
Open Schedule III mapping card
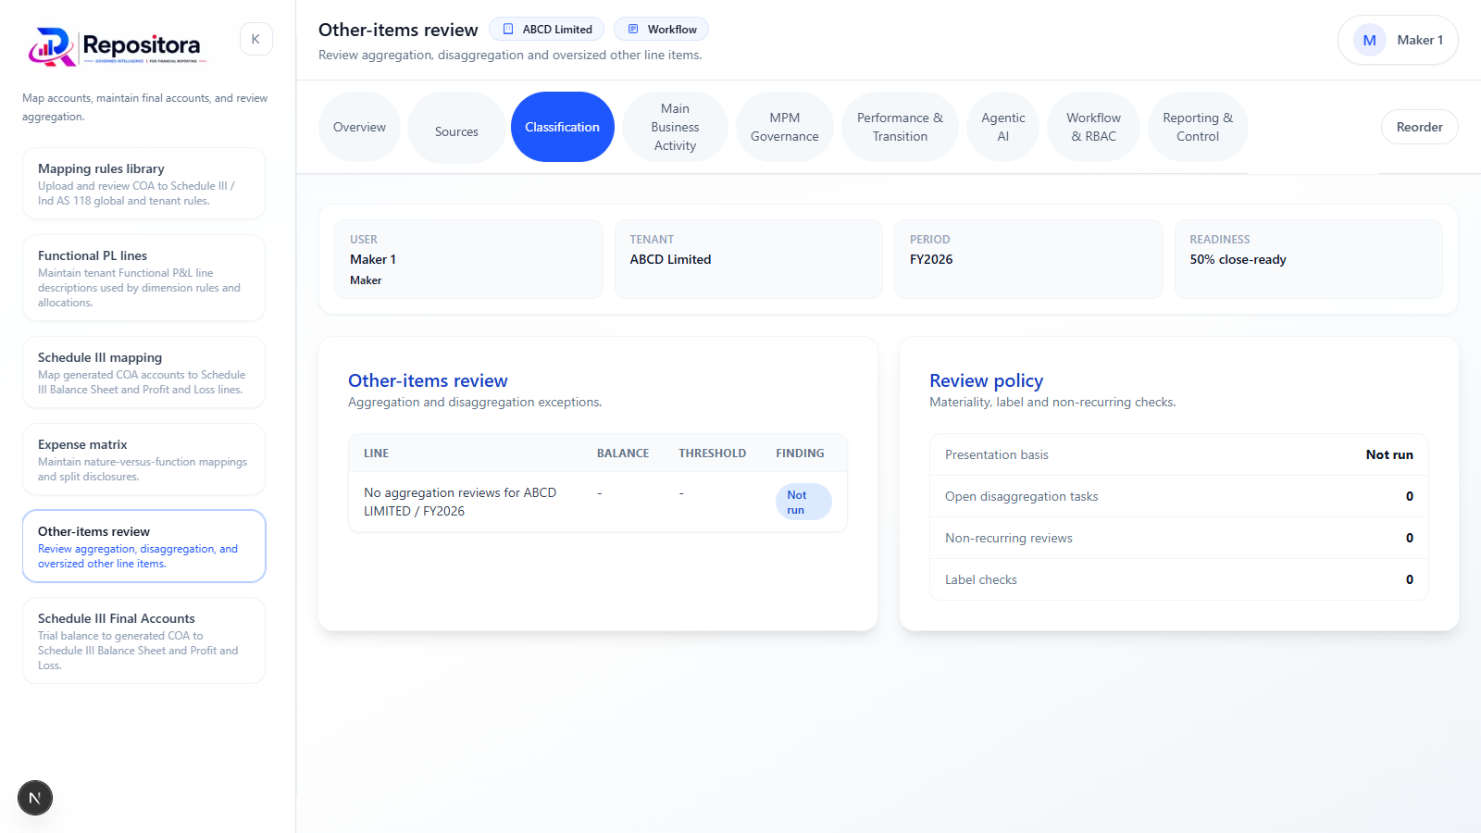pos(144,372)
